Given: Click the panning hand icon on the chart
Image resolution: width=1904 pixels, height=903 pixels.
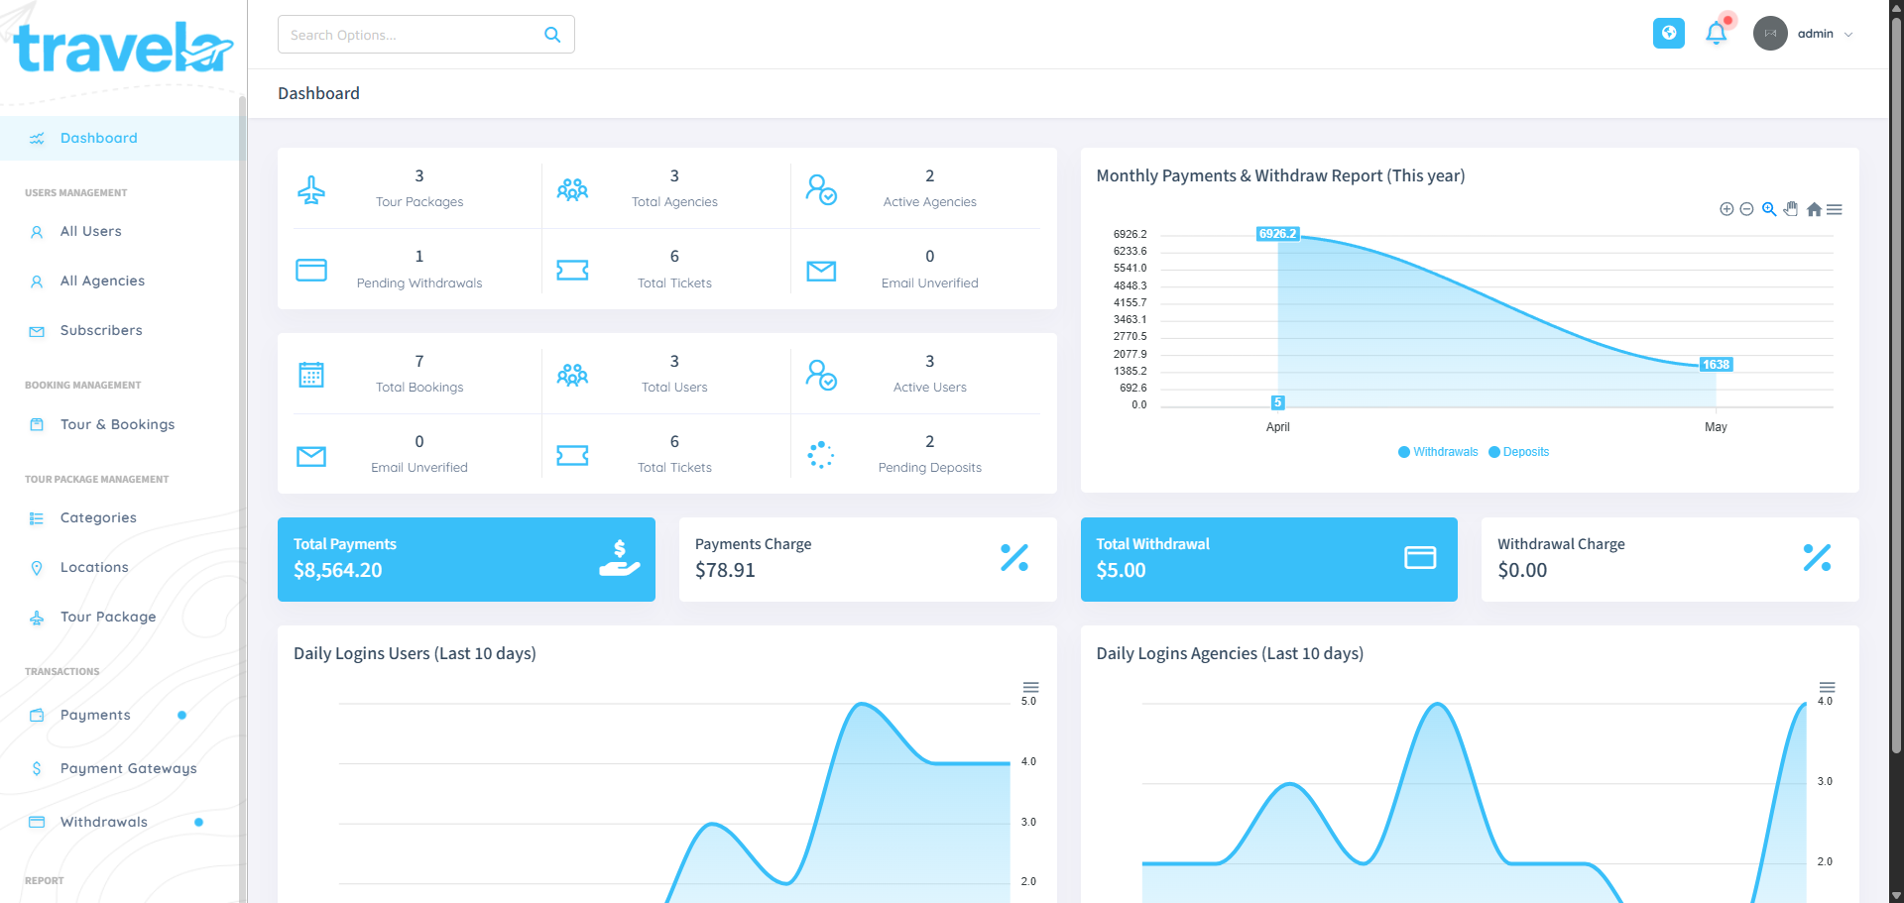Looking at the screenshot, I should pos(1791,209).
